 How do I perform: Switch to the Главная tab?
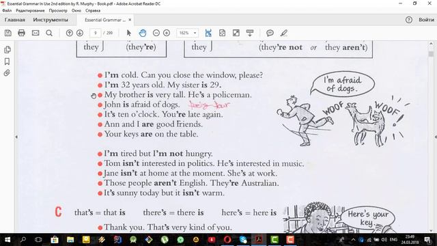[15, 20]
